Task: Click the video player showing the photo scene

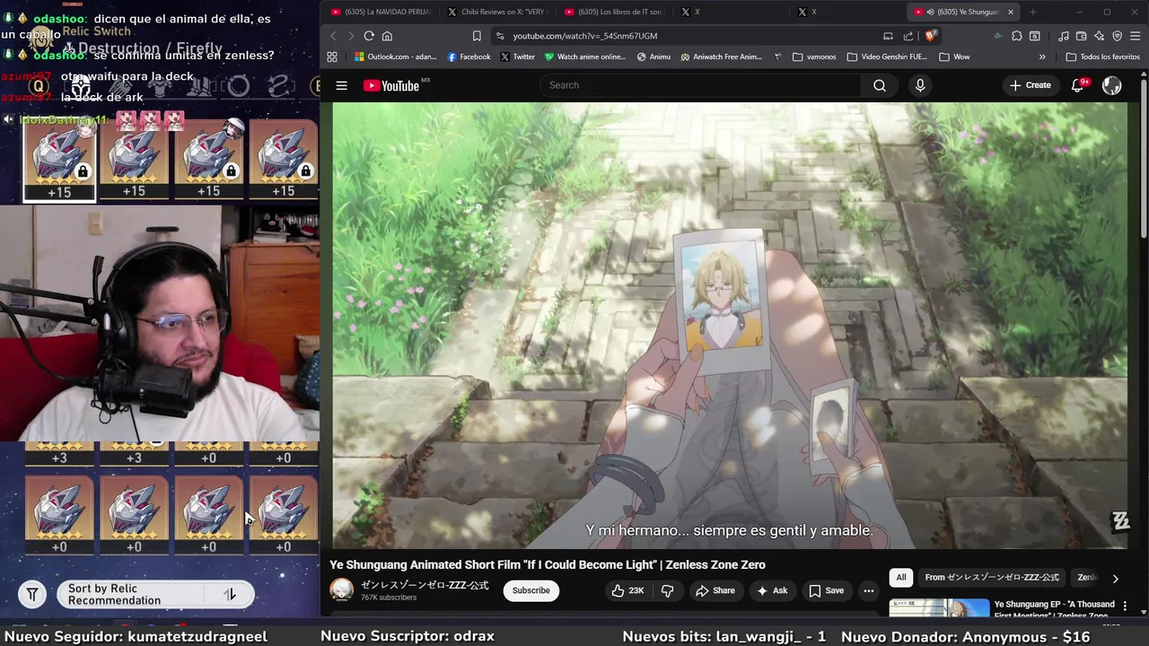Action: coord(730,325)
